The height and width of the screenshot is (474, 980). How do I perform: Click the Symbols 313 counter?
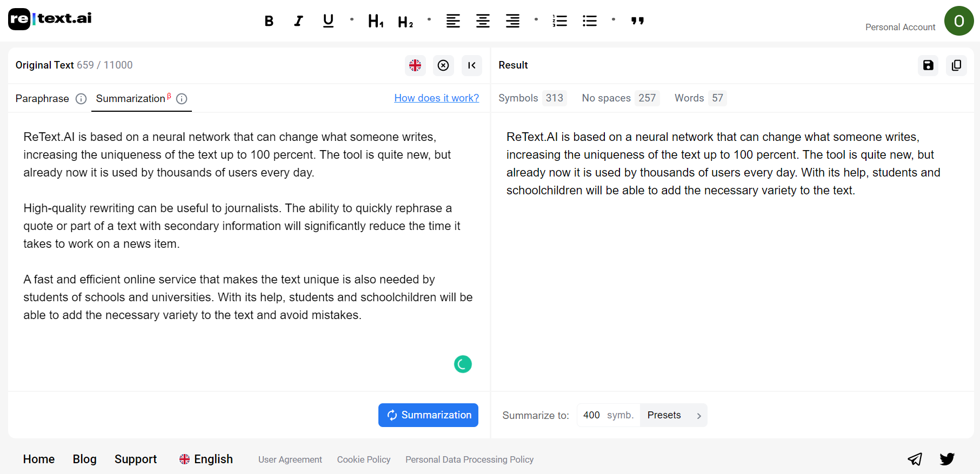[x=532, y=98]
